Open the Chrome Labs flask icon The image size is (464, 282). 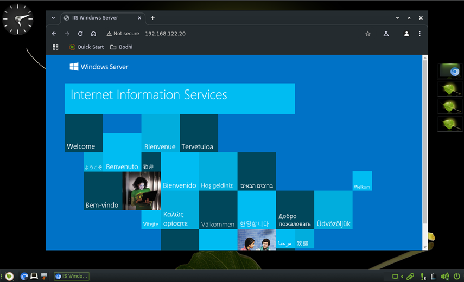click(x=386, y=34)
